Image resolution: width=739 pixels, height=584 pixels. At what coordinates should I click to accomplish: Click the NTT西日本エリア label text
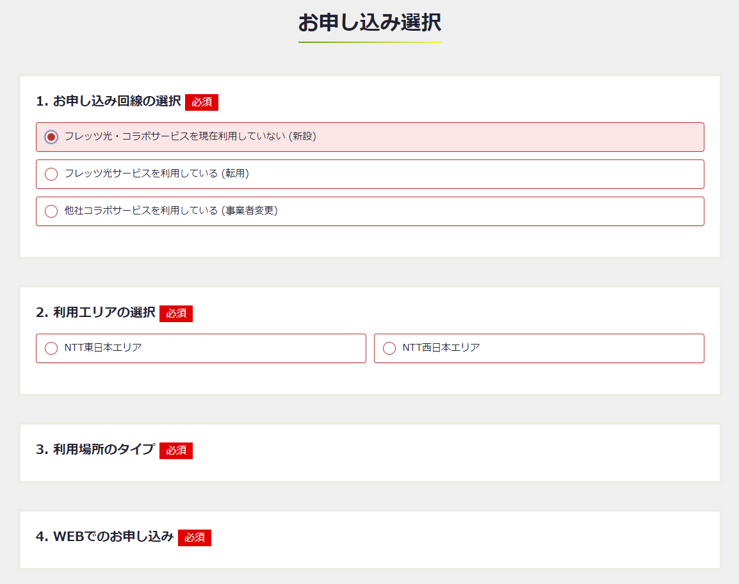point(441,348)
